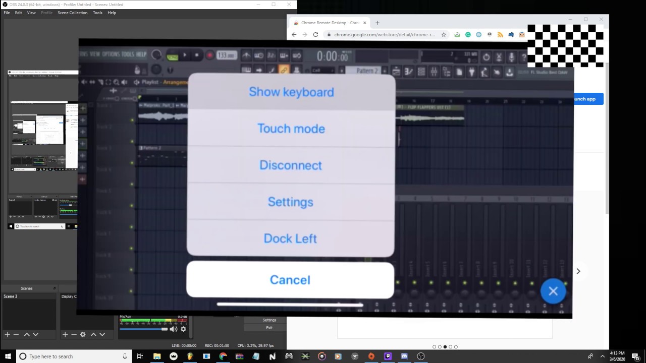The width and height of the screenshot is (646, 363).
Task: Click the OBS Exit button
Action: 269,328
